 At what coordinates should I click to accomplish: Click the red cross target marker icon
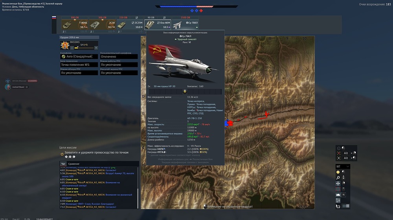(339, 153)
